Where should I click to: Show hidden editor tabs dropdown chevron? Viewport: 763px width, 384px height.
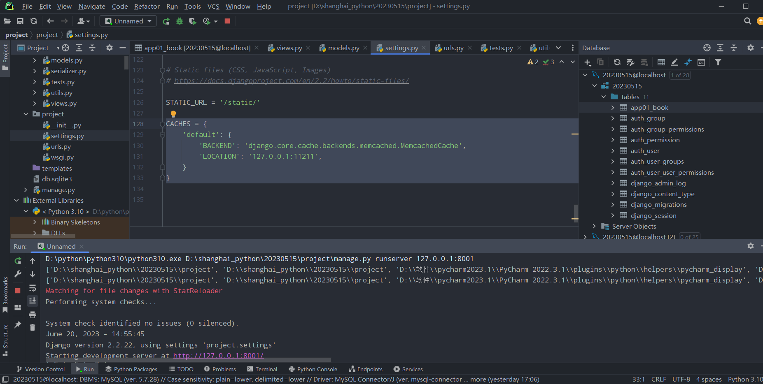pos(558,48)
